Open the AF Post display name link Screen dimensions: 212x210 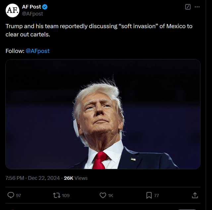(x=31, y=7)
